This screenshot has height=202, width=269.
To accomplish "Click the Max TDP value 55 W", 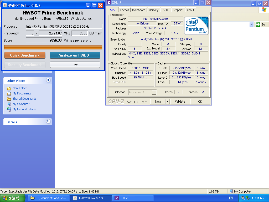I will [x=177, y=23].
